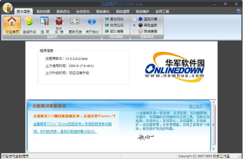The height and width of the screenshot is (159, 243).
Task: Click 上次使用时间 2009-8-17 text
Action: 70,66
